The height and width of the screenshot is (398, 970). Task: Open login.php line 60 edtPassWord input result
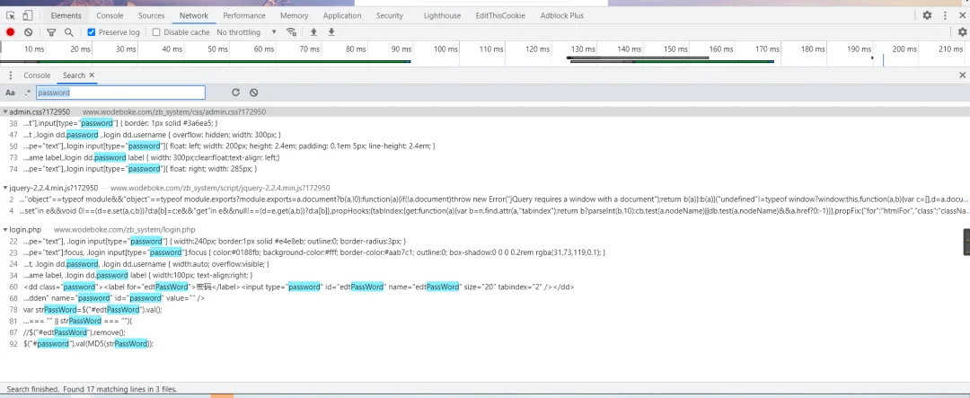point(485,287)
